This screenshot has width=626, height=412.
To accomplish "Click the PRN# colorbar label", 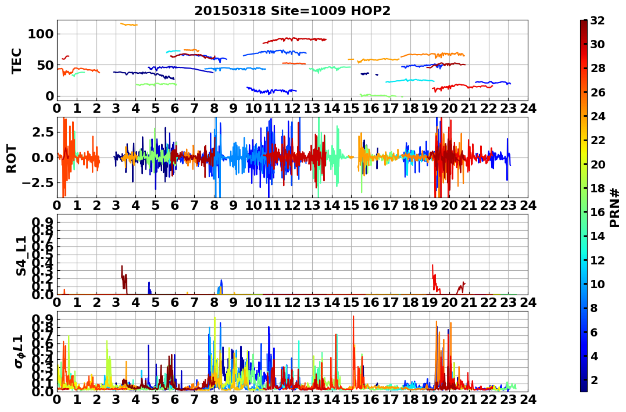I will [615, 207].
